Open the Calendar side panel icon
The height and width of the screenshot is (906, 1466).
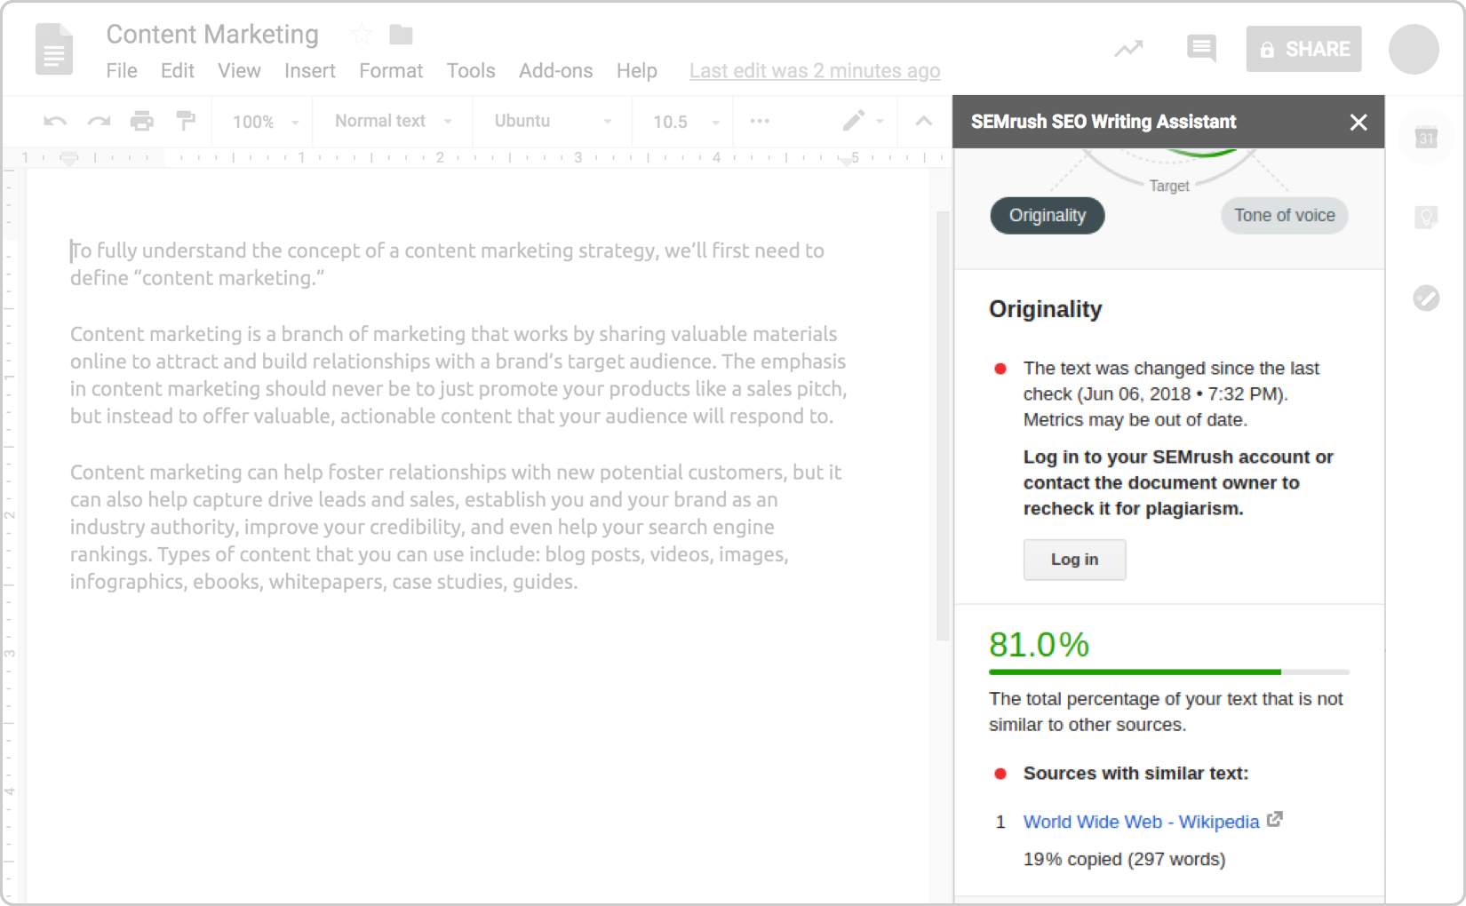pyautogui.click(x=1426, y=138)
